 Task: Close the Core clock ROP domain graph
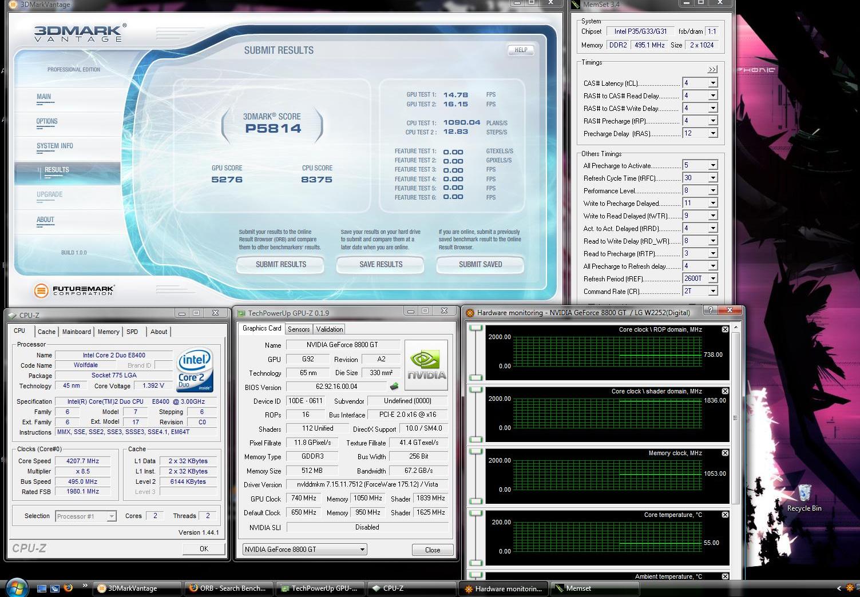[x=725, y=329]
